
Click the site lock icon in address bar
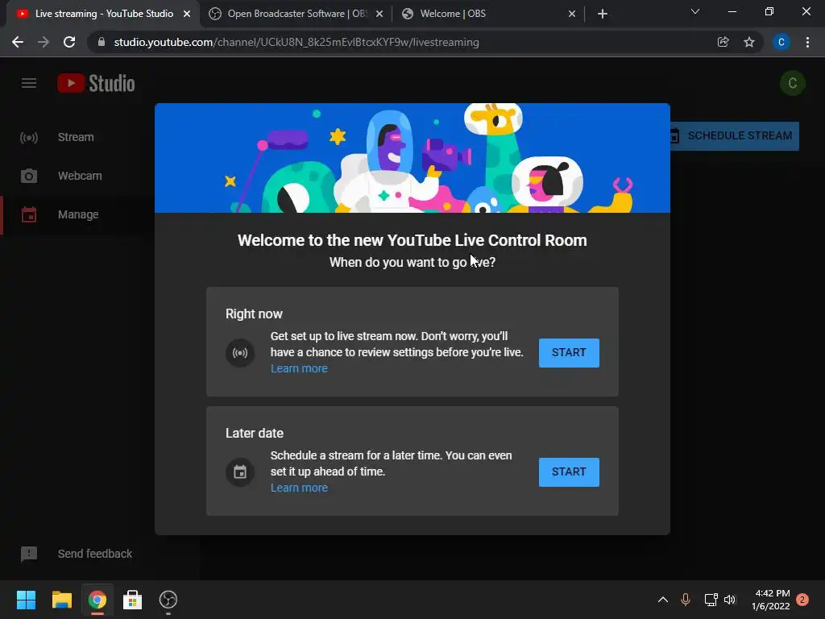pyautogui.click(x=102, y=42)
